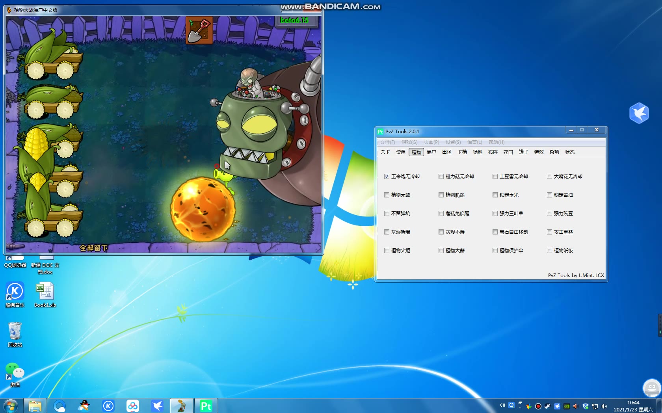
Task: Click the 全部留下 text in game
Action: [x=94, y=248]
